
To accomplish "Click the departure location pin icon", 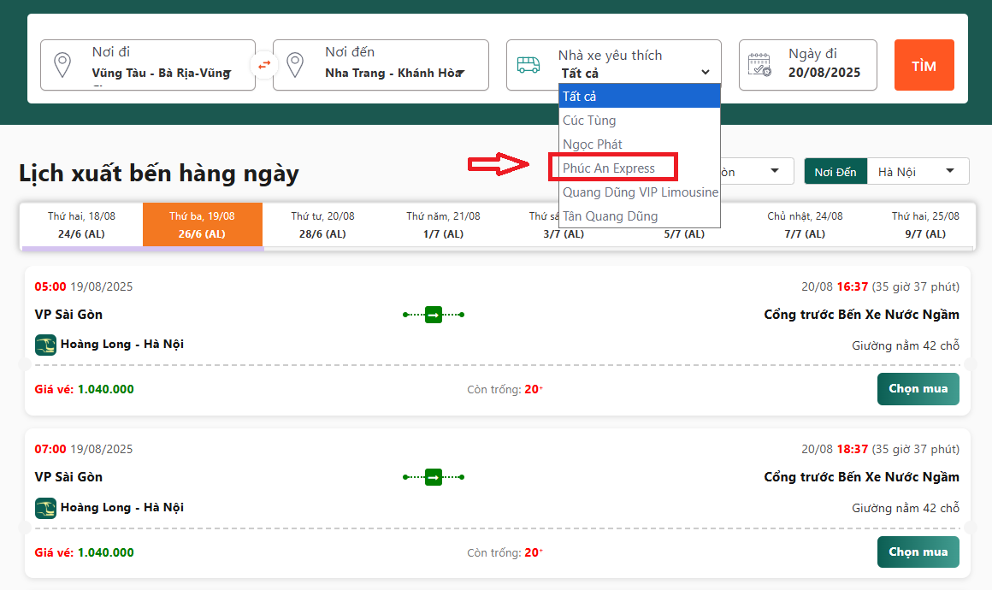I will click(62, 65).
